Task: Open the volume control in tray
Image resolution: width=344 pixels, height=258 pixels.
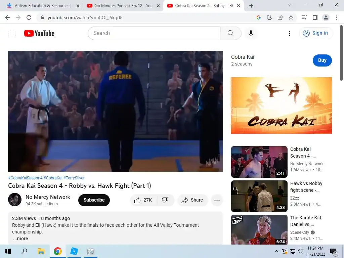Action: point(300,251)
